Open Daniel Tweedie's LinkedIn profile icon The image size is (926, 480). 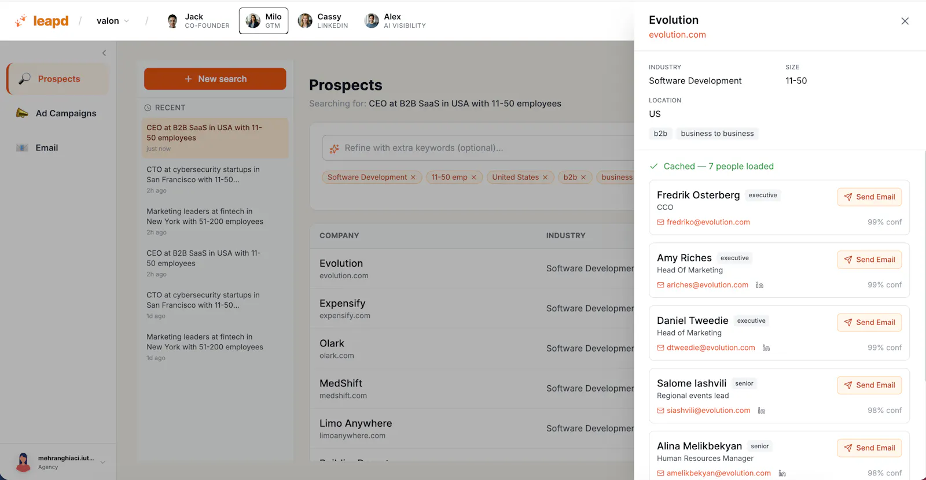point(766,348)
